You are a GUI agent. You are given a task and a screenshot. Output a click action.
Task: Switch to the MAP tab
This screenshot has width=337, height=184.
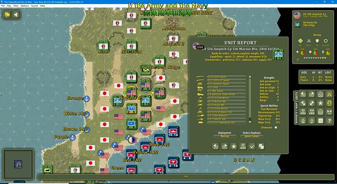point(296,106)
